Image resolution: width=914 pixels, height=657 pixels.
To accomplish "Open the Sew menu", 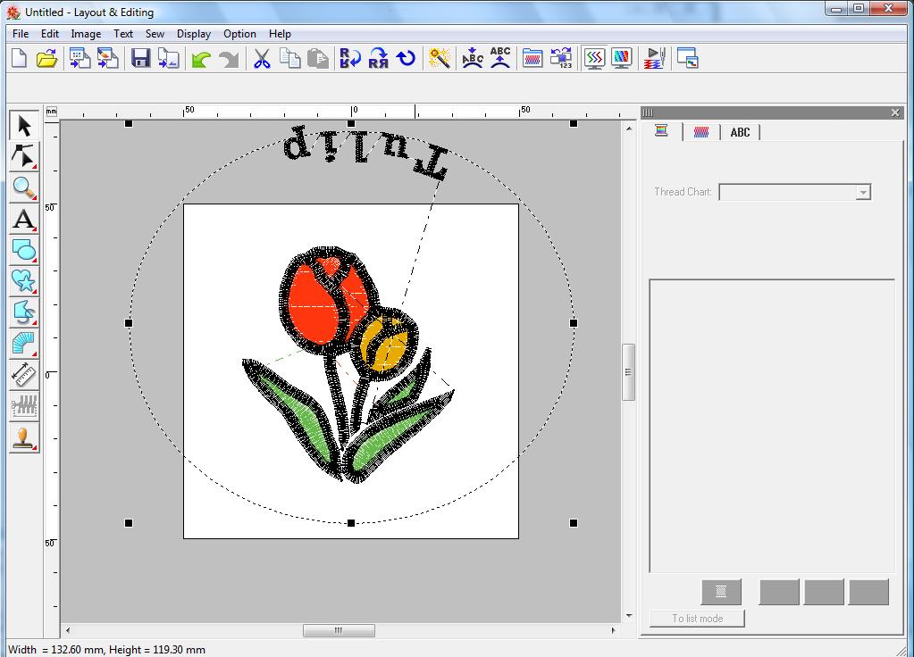I will pos(155,34).
